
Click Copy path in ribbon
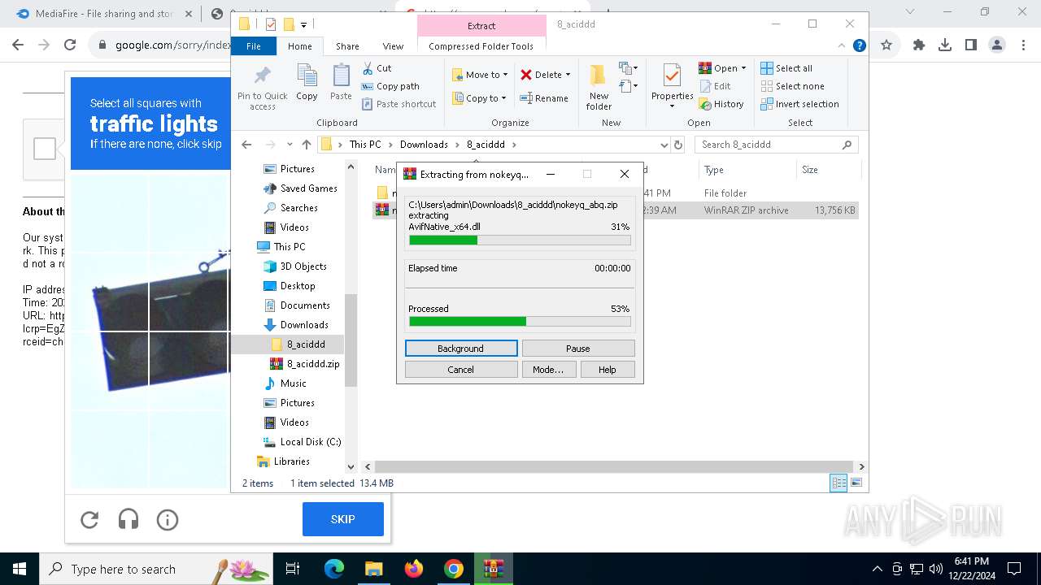[x=390, y=86]
